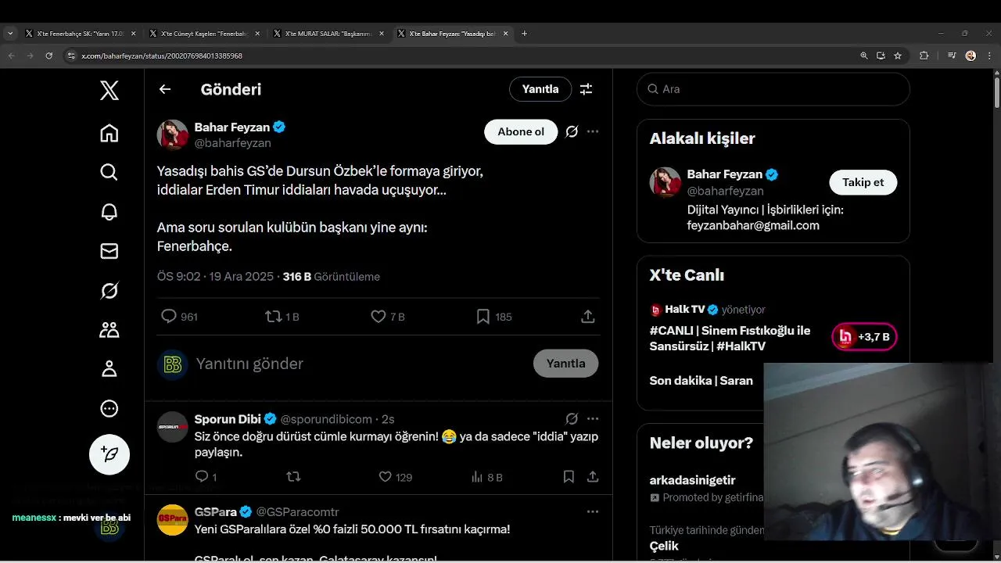Click the address bar URL
The width and height of the screenshot is (1001, 563).
(x=162, y=56)
